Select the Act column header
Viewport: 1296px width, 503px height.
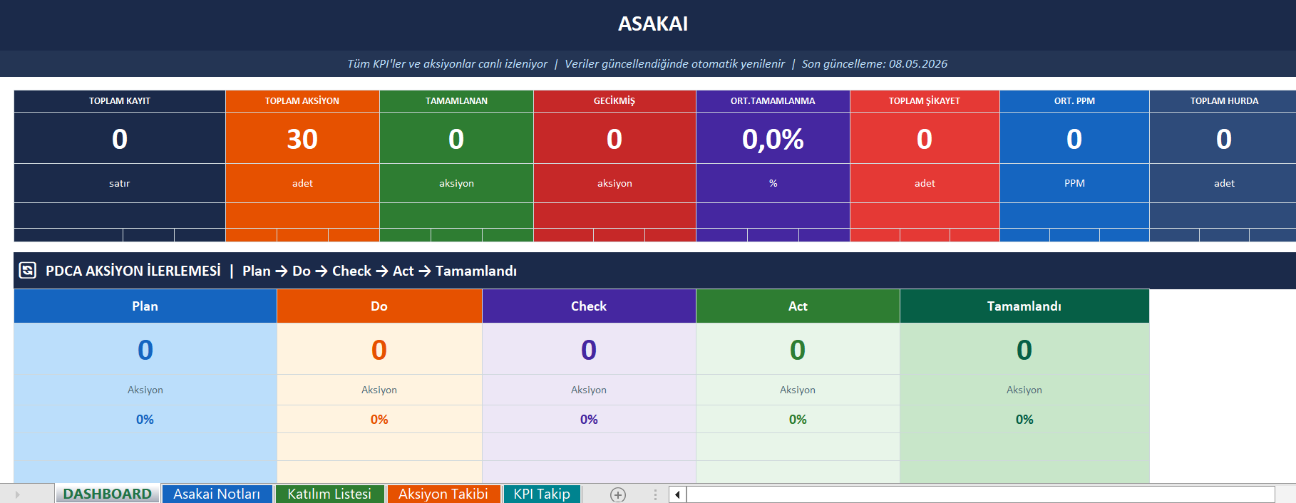click(x=798, y=306)
